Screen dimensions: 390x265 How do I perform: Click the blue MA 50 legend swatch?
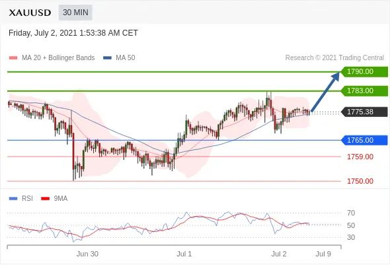coord(107,58)
